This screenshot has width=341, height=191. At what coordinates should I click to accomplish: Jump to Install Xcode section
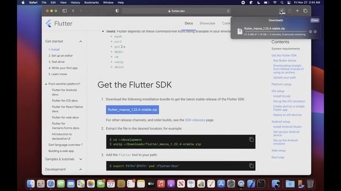click(282, 96)
